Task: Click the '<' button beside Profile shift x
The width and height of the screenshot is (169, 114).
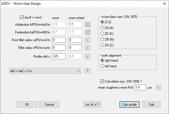Action: coord(87,57)
